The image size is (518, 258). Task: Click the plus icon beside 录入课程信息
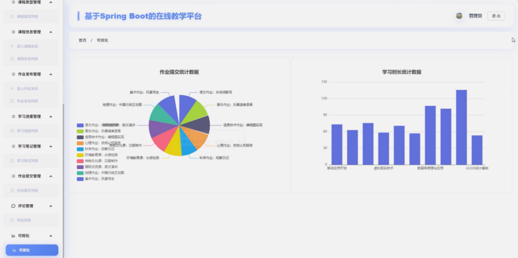pyautogui.click(x=13, y=46)
